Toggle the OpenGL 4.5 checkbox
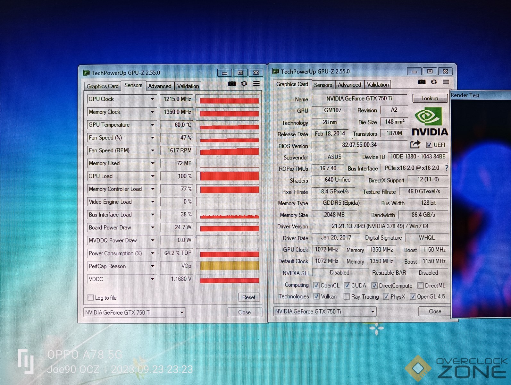 coord(413,296)
